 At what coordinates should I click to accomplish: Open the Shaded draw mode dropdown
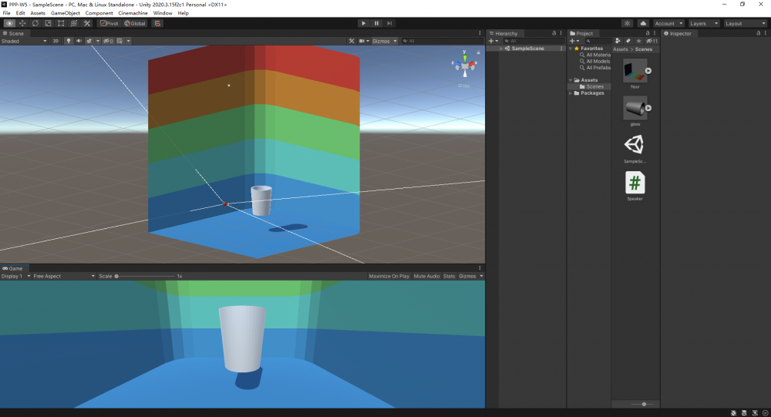pyautogui.click(x=24, y=41)
